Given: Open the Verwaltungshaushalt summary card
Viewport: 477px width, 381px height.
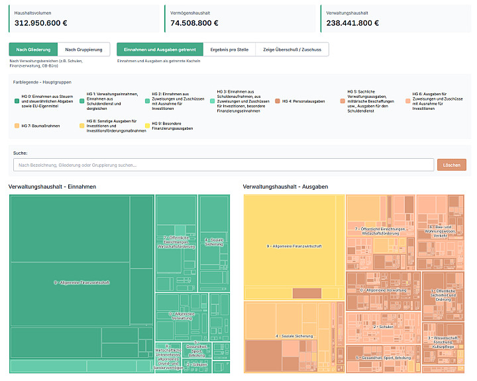Looking at the screenshot, I should (x=395, y=19).
